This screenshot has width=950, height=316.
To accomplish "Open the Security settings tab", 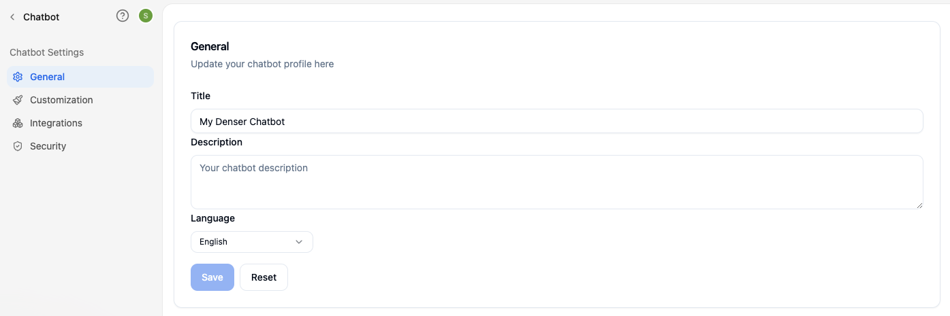I will pyautogui.click(x=80, y=146).
